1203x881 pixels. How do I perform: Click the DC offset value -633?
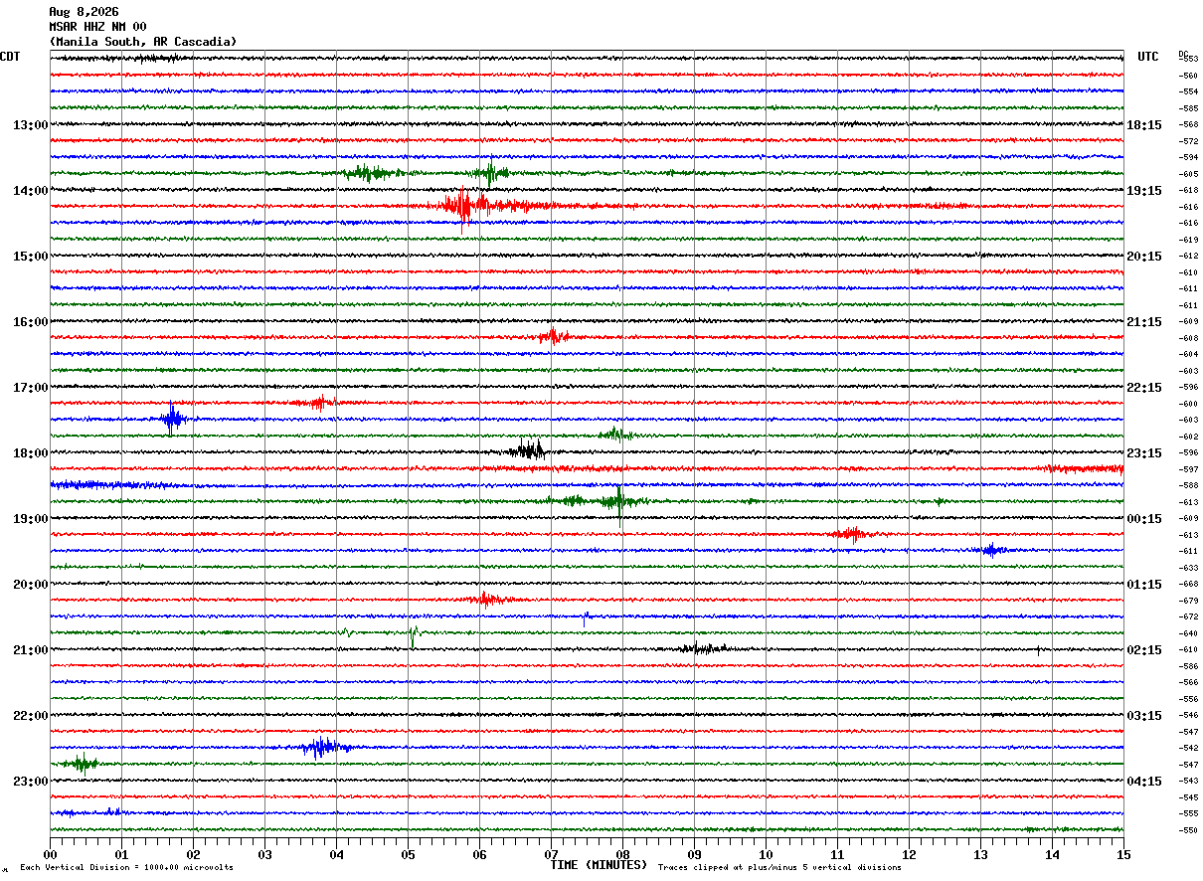pos(1188,568)
